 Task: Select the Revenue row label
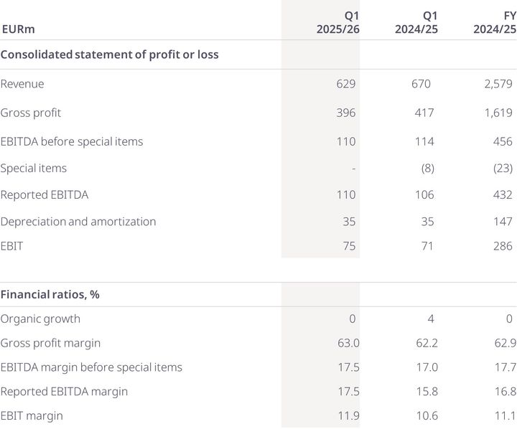click(x=22, y=84)
